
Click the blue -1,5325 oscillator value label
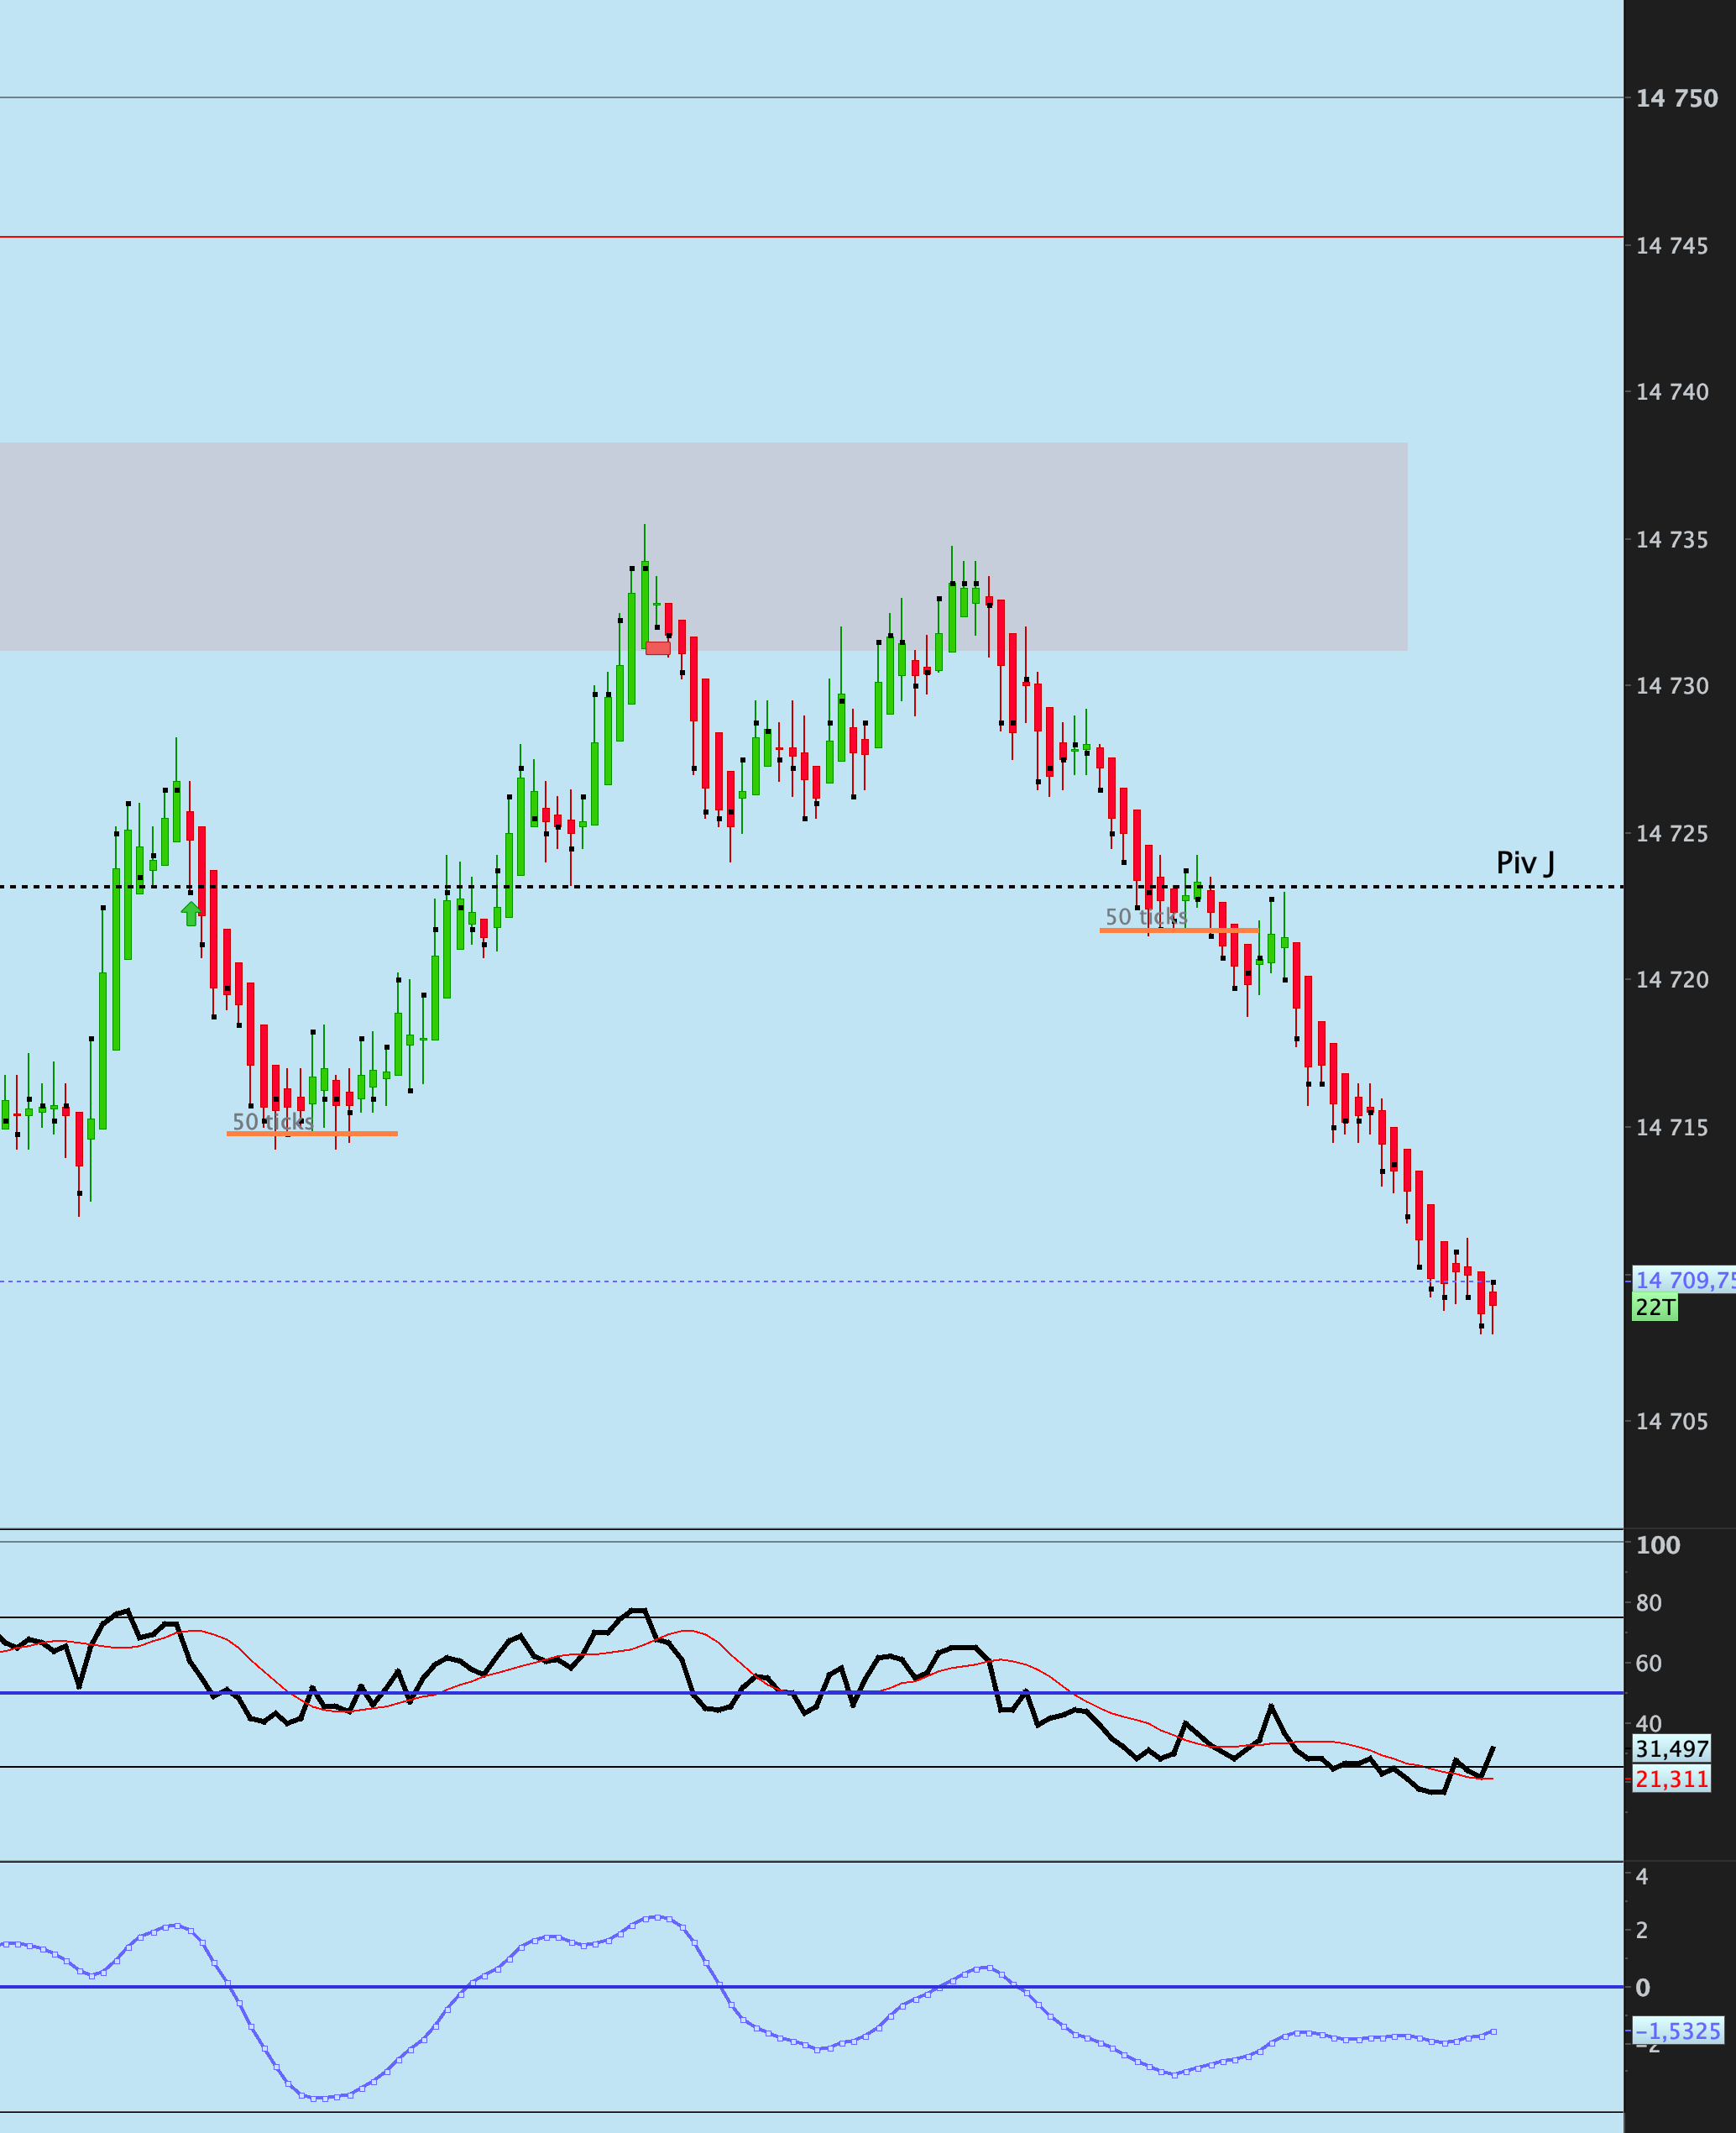[1677, 2031]
